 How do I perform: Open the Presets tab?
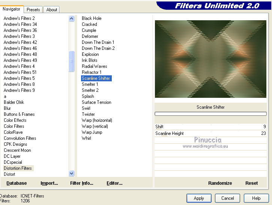(33, 10)
